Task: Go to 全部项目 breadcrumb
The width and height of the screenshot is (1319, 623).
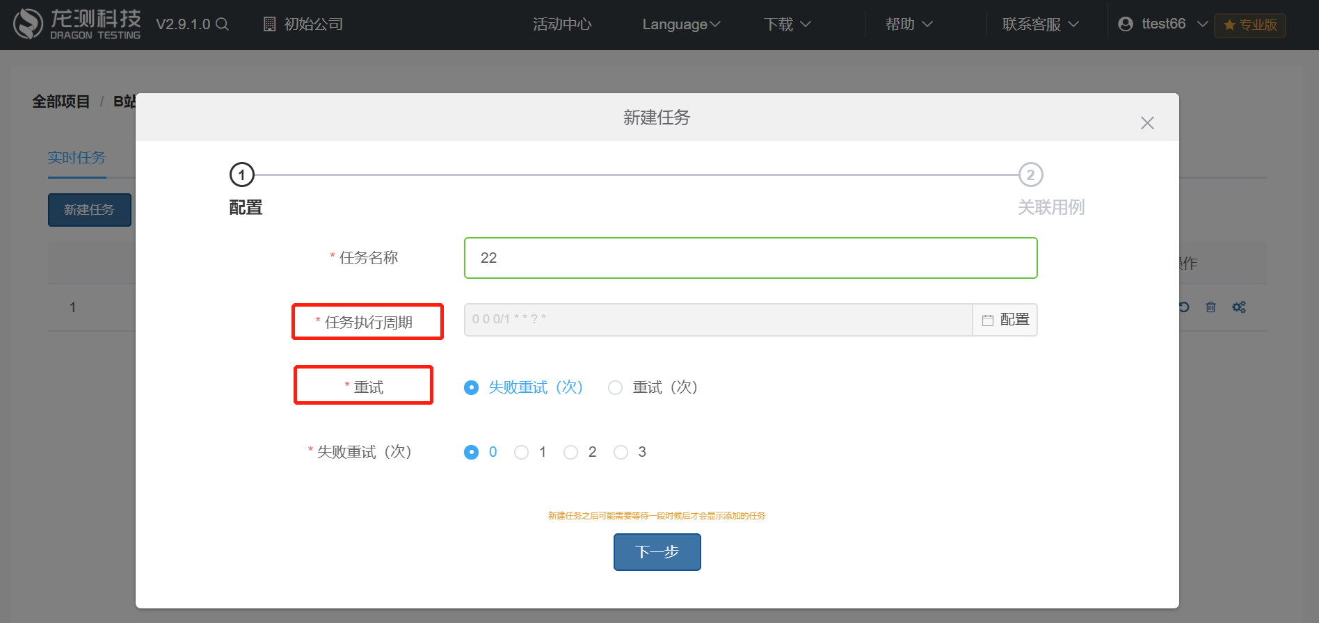Action: (x=61, y=102)
